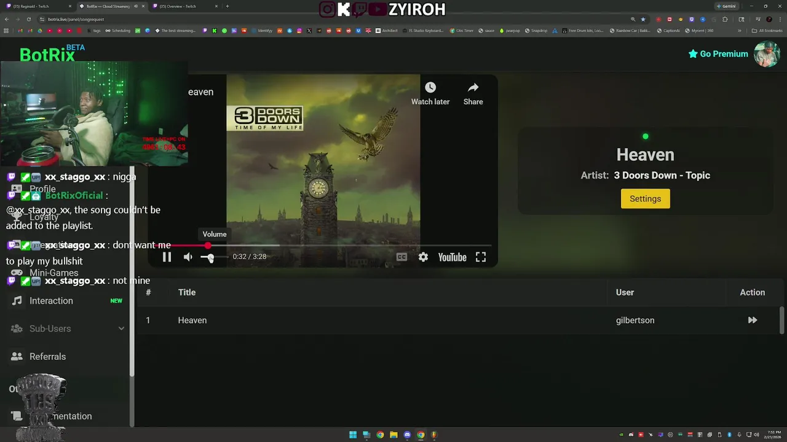
Task: Open the Windows Start menu
Action: (x=353, y=435)
